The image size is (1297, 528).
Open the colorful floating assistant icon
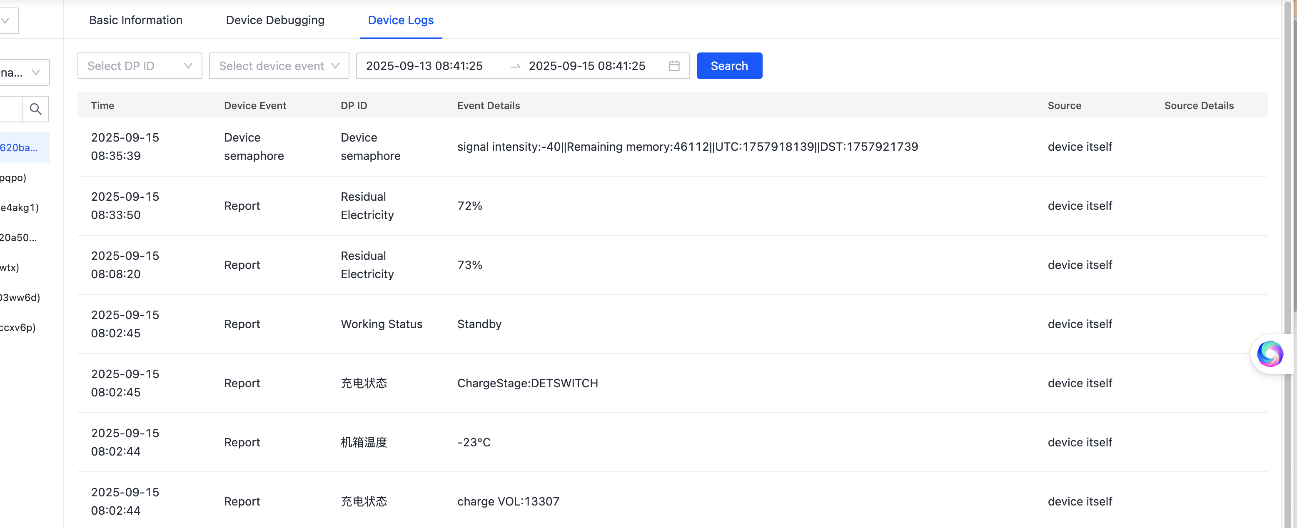coord(1270,354)
